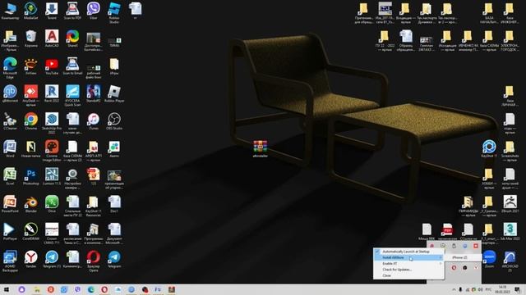Select the AnyDesk desktop shortcut
526x295 pixels.
coord(31,95)
